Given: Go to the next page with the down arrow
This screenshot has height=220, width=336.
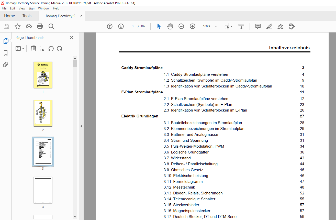Looking at the screenshot, I should [x=121, y=26].
